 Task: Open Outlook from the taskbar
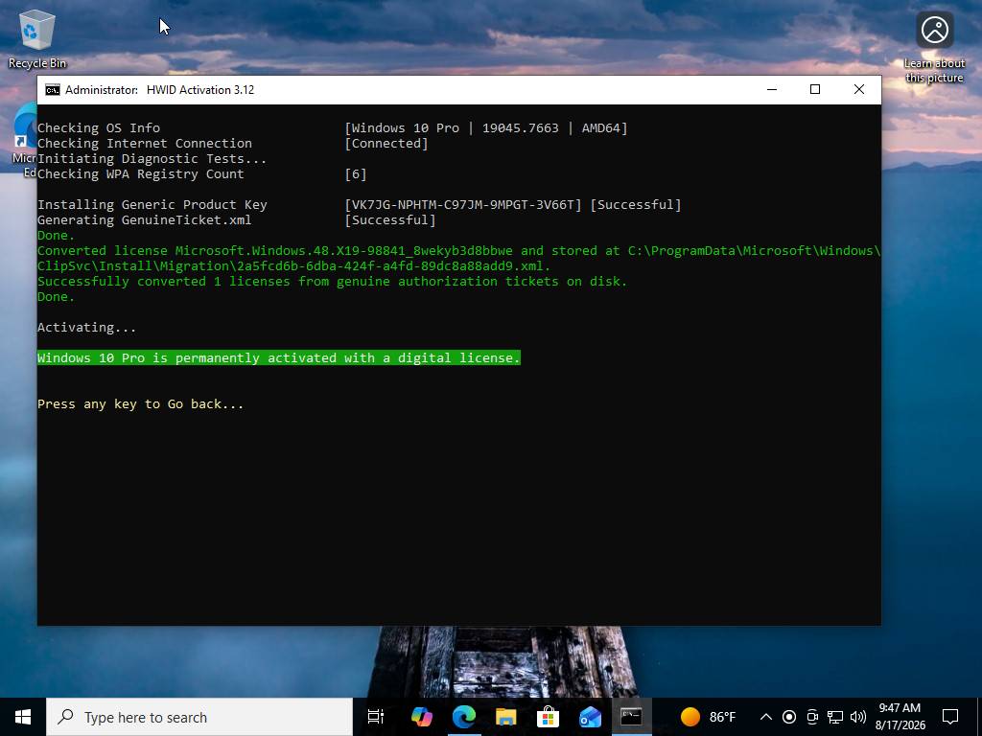click(x=590, y=717)
